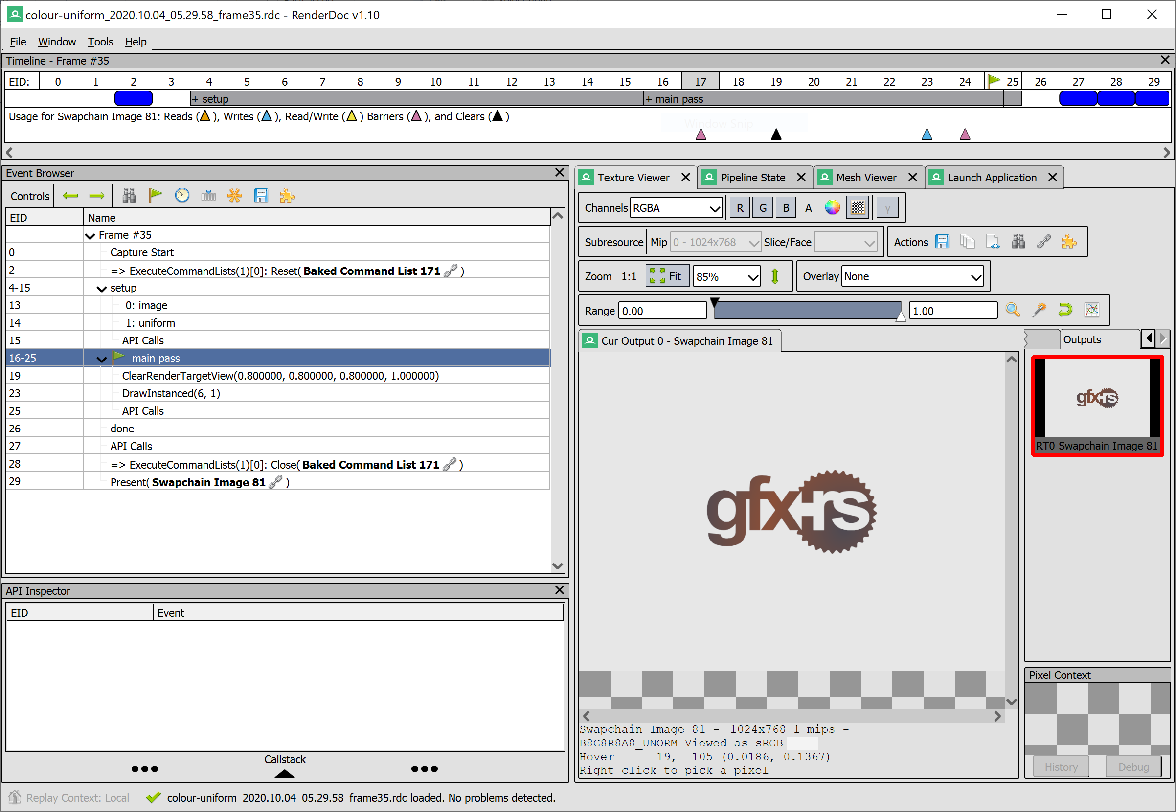1176x812 pixels.
Task: Open link icon next to Close Baked Command List 171
Action: (450, 465)
